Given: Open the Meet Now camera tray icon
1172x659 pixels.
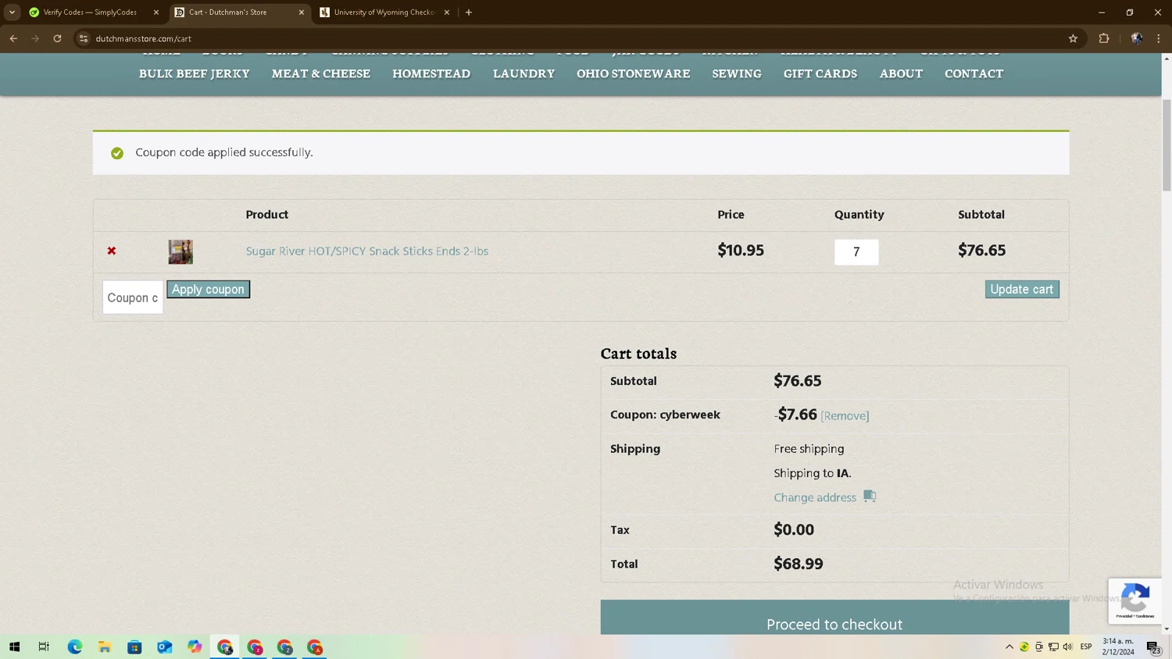Looking at the screenshot, I should (1038, 647).
